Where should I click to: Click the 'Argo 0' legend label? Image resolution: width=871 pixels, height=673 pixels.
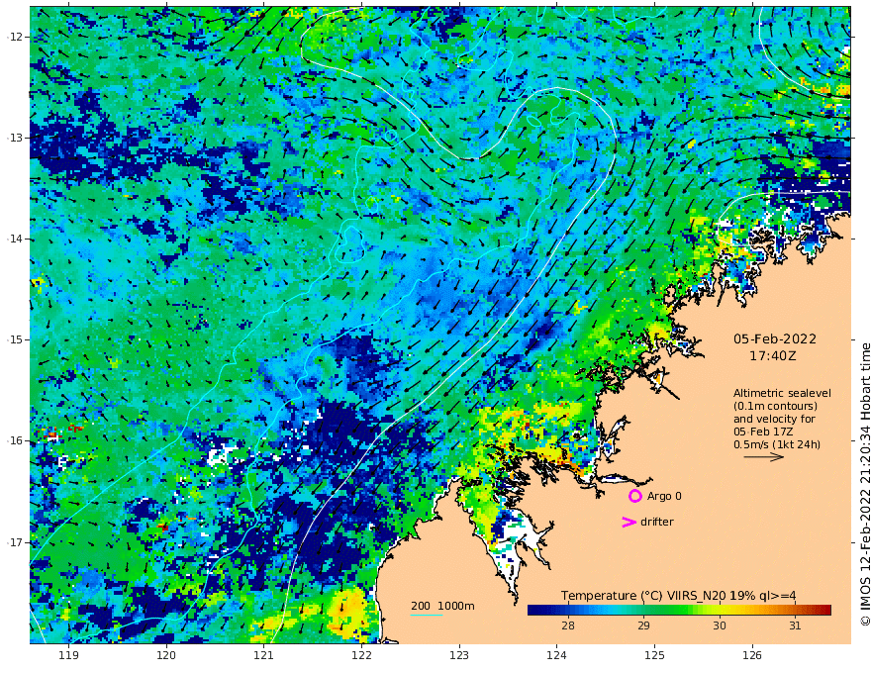(x=664, y=496)
